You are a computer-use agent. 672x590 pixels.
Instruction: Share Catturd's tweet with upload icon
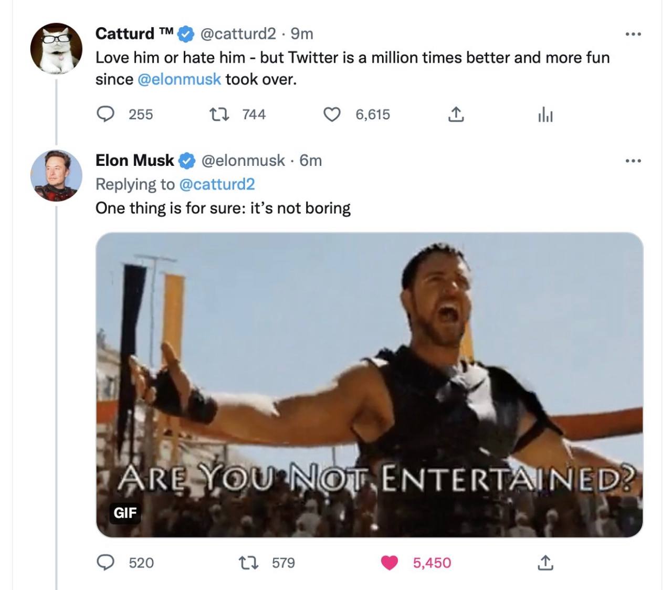pos(456,114)
